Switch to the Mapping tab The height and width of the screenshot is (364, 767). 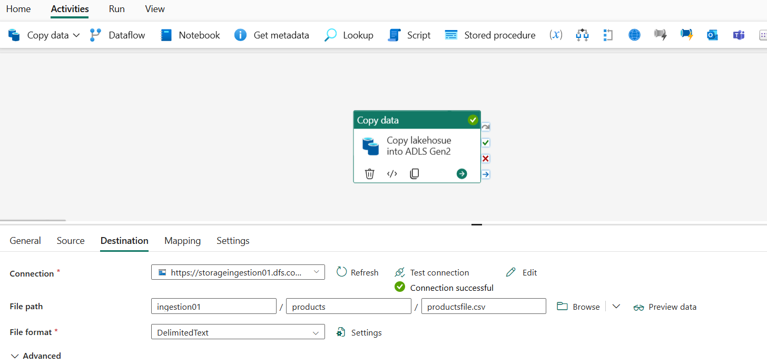coord(182,241)
